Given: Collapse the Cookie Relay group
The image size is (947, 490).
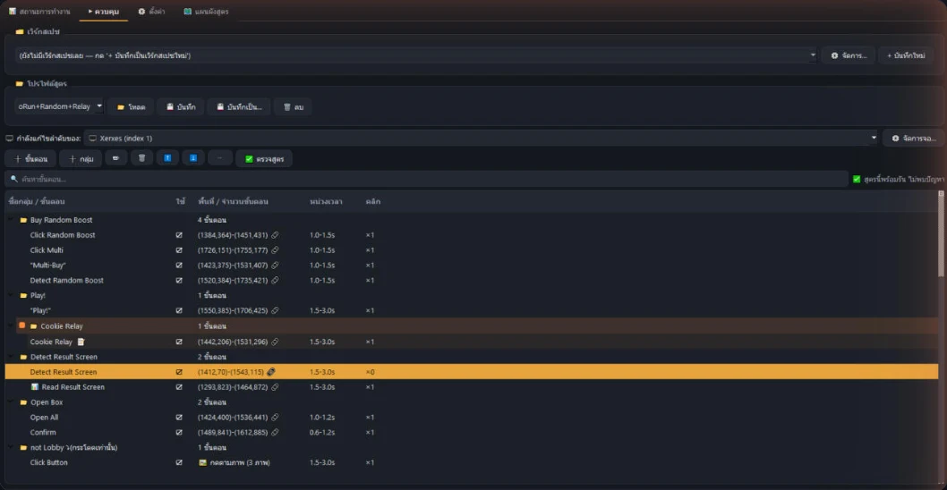Looking at the screenshot, I should [10, 325].
